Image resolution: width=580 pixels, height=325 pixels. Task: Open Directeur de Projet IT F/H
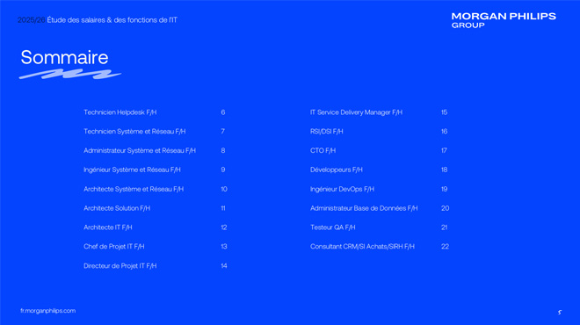tap(120, 266)
